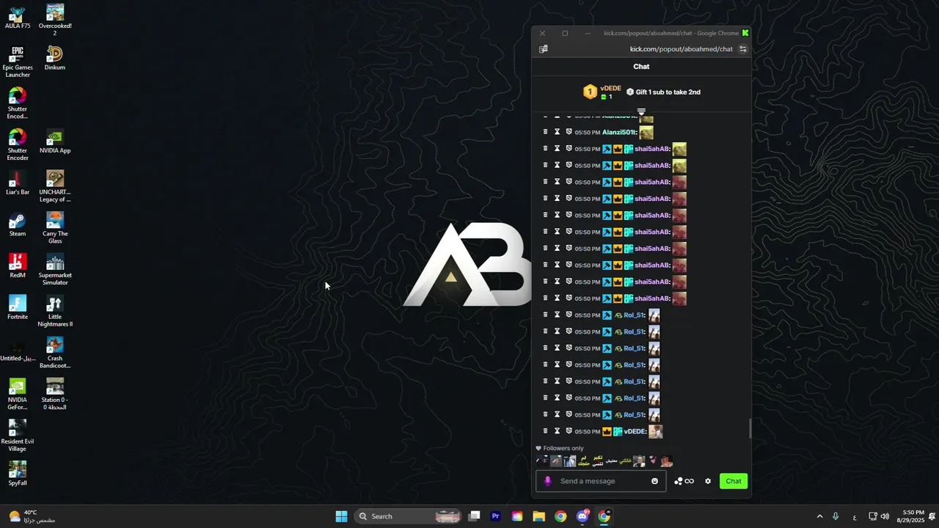
Task: Delete vDEDE's chat message with the trash icon
Action: click(x=545, y=431)
